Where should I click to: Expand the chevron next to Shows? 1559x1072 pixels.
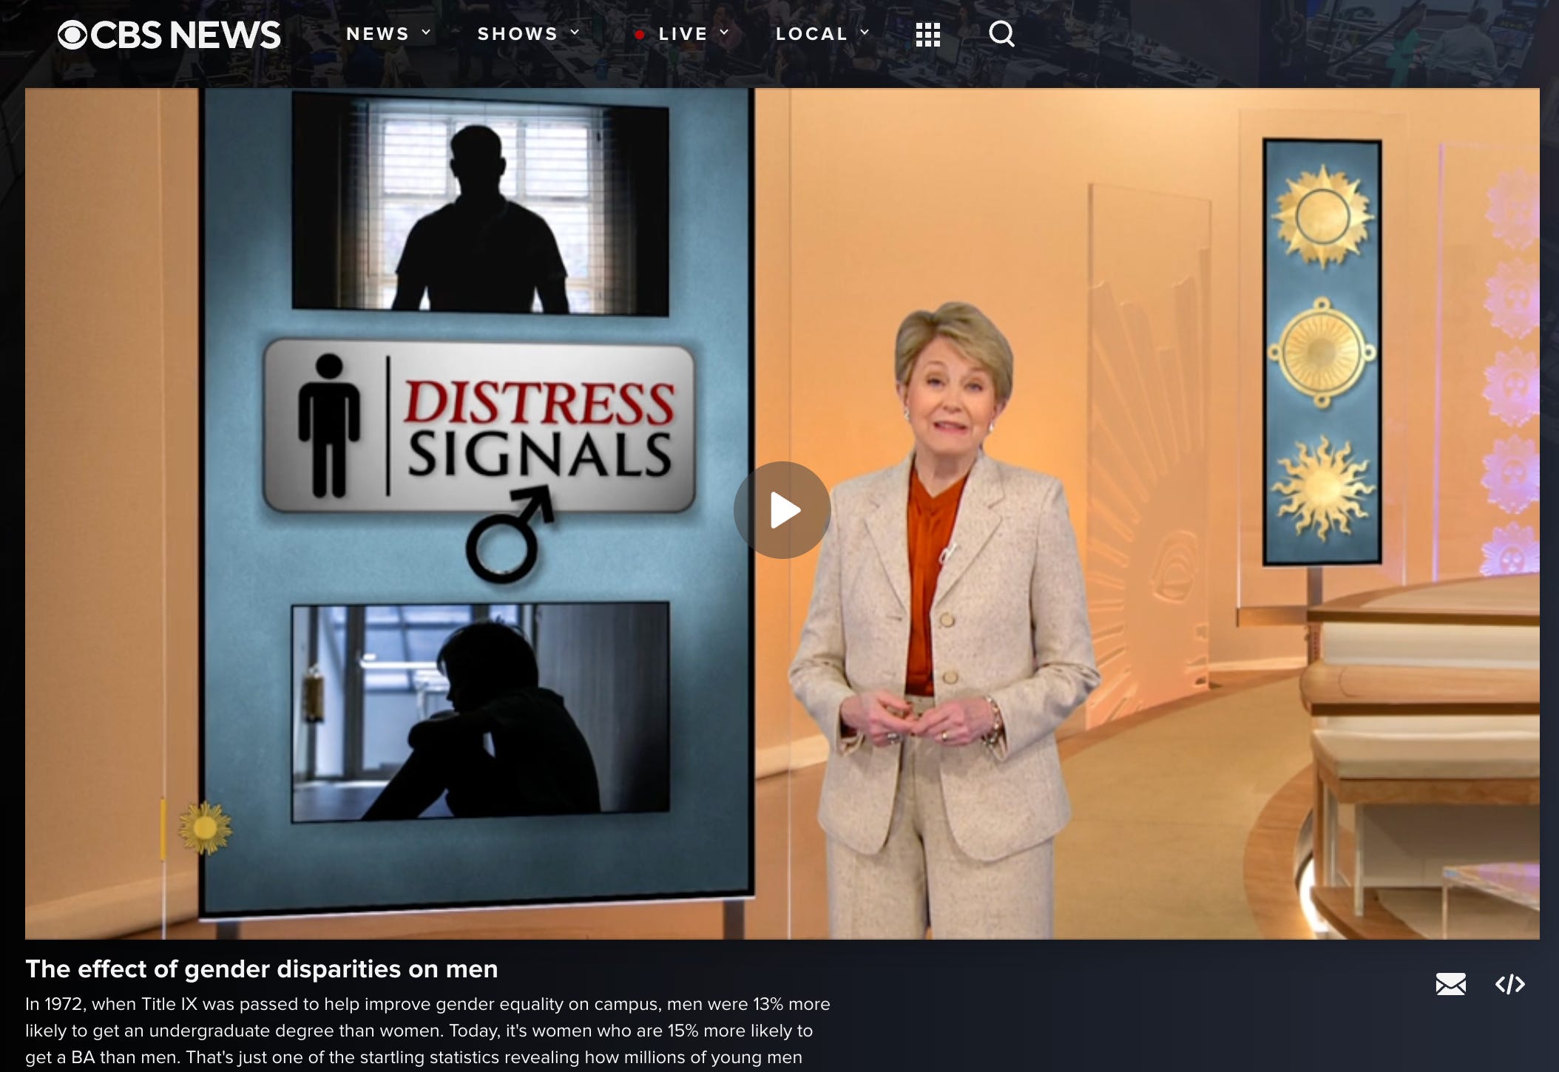click(575, 33)
